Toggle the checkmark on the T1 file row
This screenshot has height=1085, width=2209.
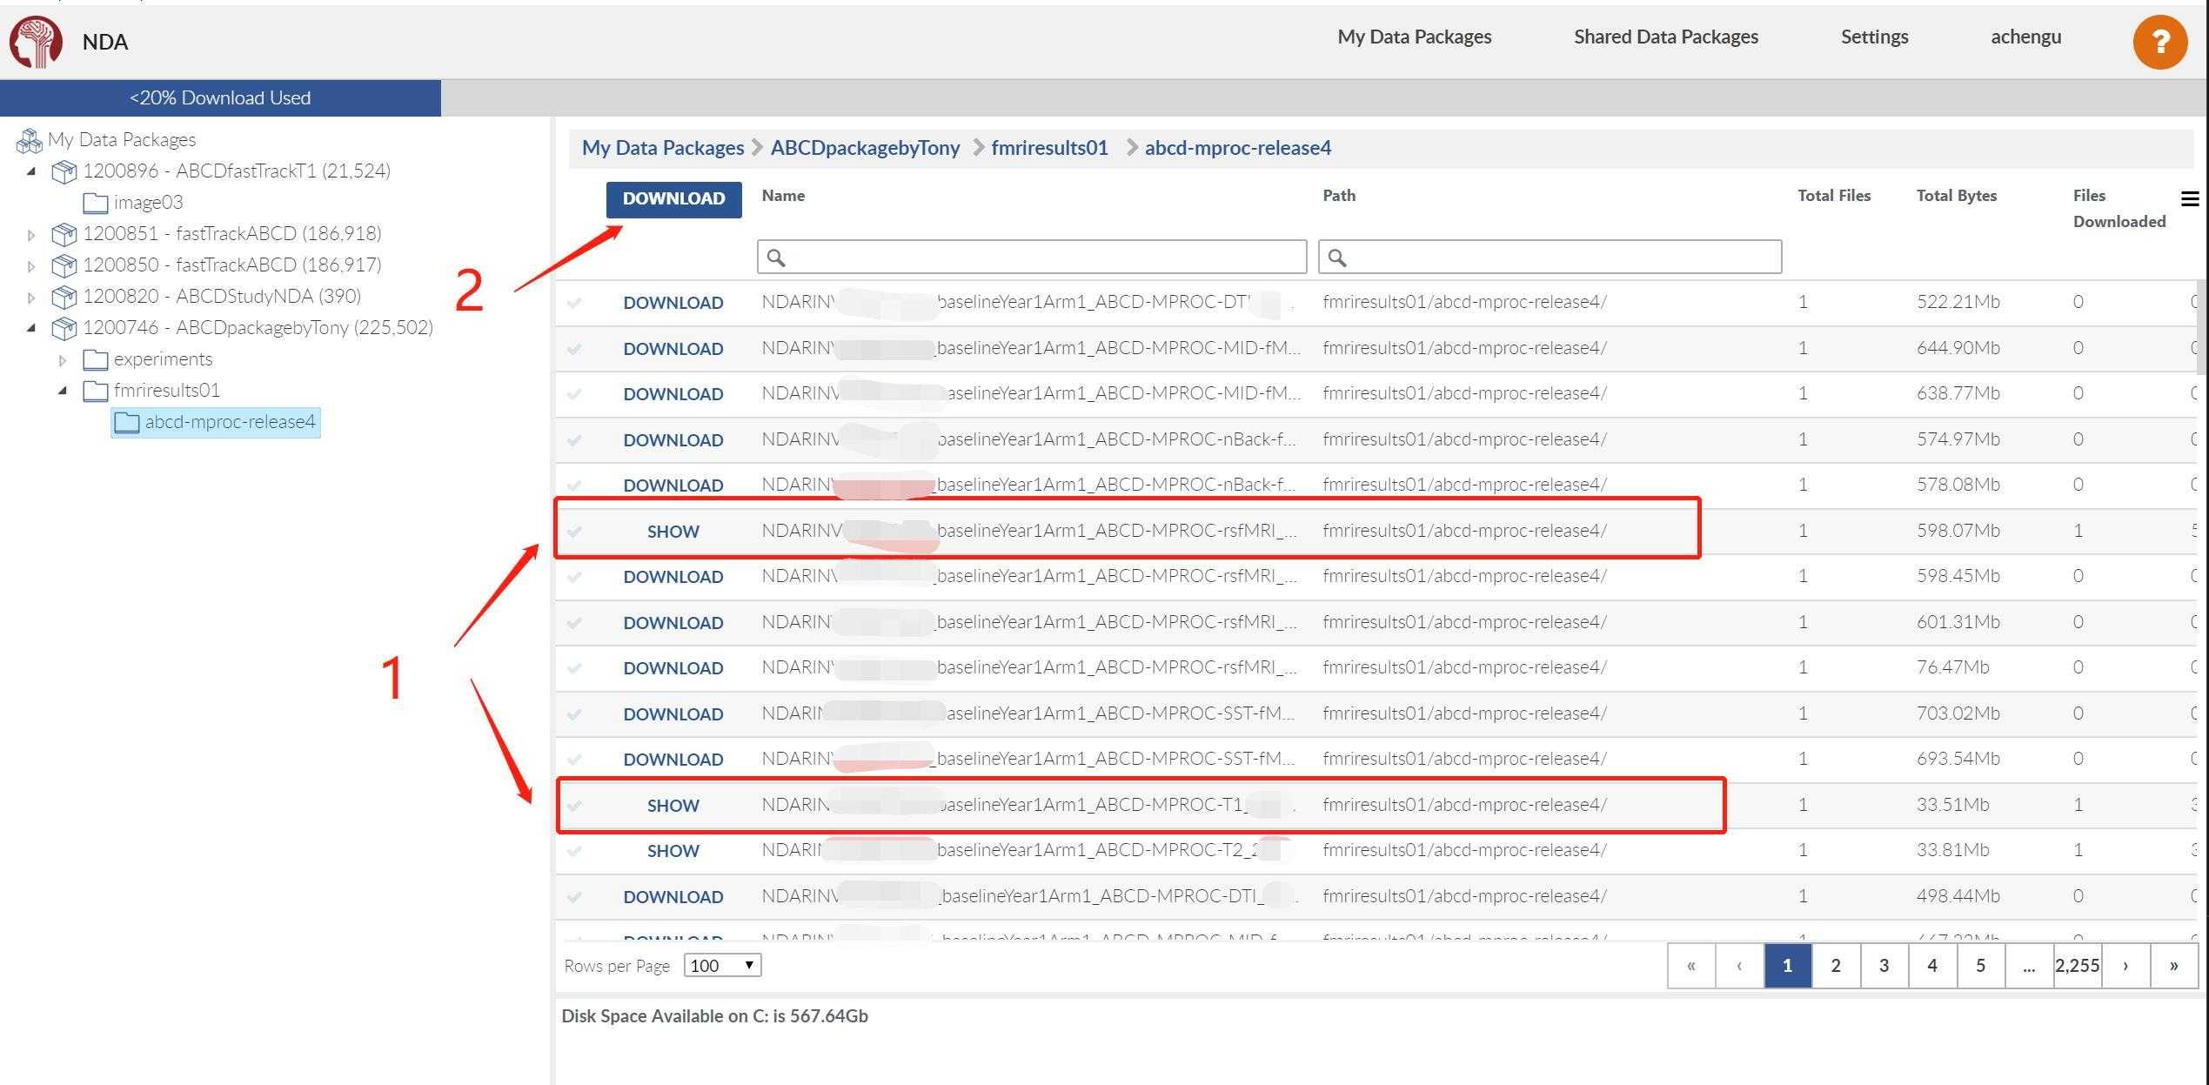[x=574, y=806]
